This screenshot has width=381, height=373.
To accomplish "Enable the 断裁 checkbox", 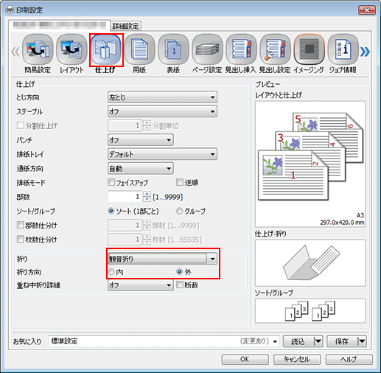I will pyautogui.click(x=180, y=285).
